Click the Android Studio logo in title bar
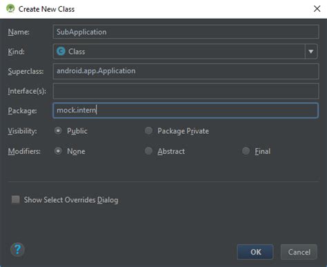Image resolution: width=327 pixels, height=267 pixels. [10, 9]
